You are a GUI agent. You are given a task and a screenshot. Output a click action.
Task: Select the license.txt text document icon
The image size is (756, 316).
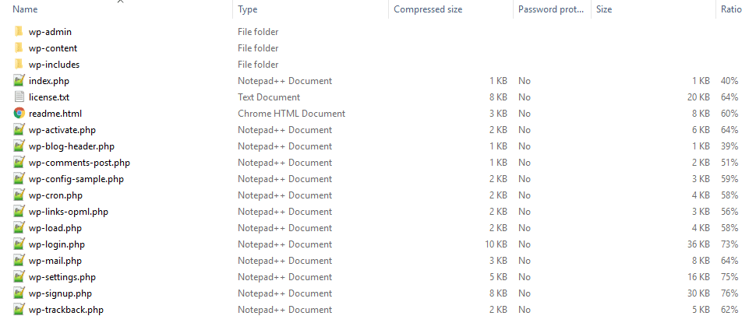(x=19, y=97)
